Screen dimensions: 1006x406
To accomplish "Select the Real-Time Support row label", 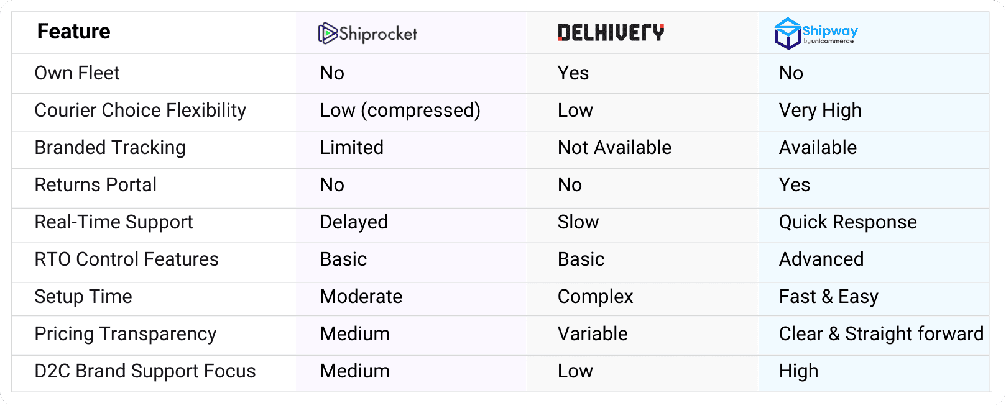I will tap(114, 222).
